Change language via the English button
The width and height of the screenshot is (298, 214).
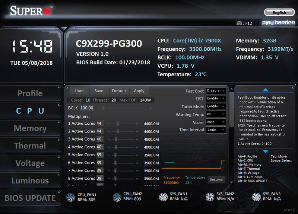click(x=279, y=13)
